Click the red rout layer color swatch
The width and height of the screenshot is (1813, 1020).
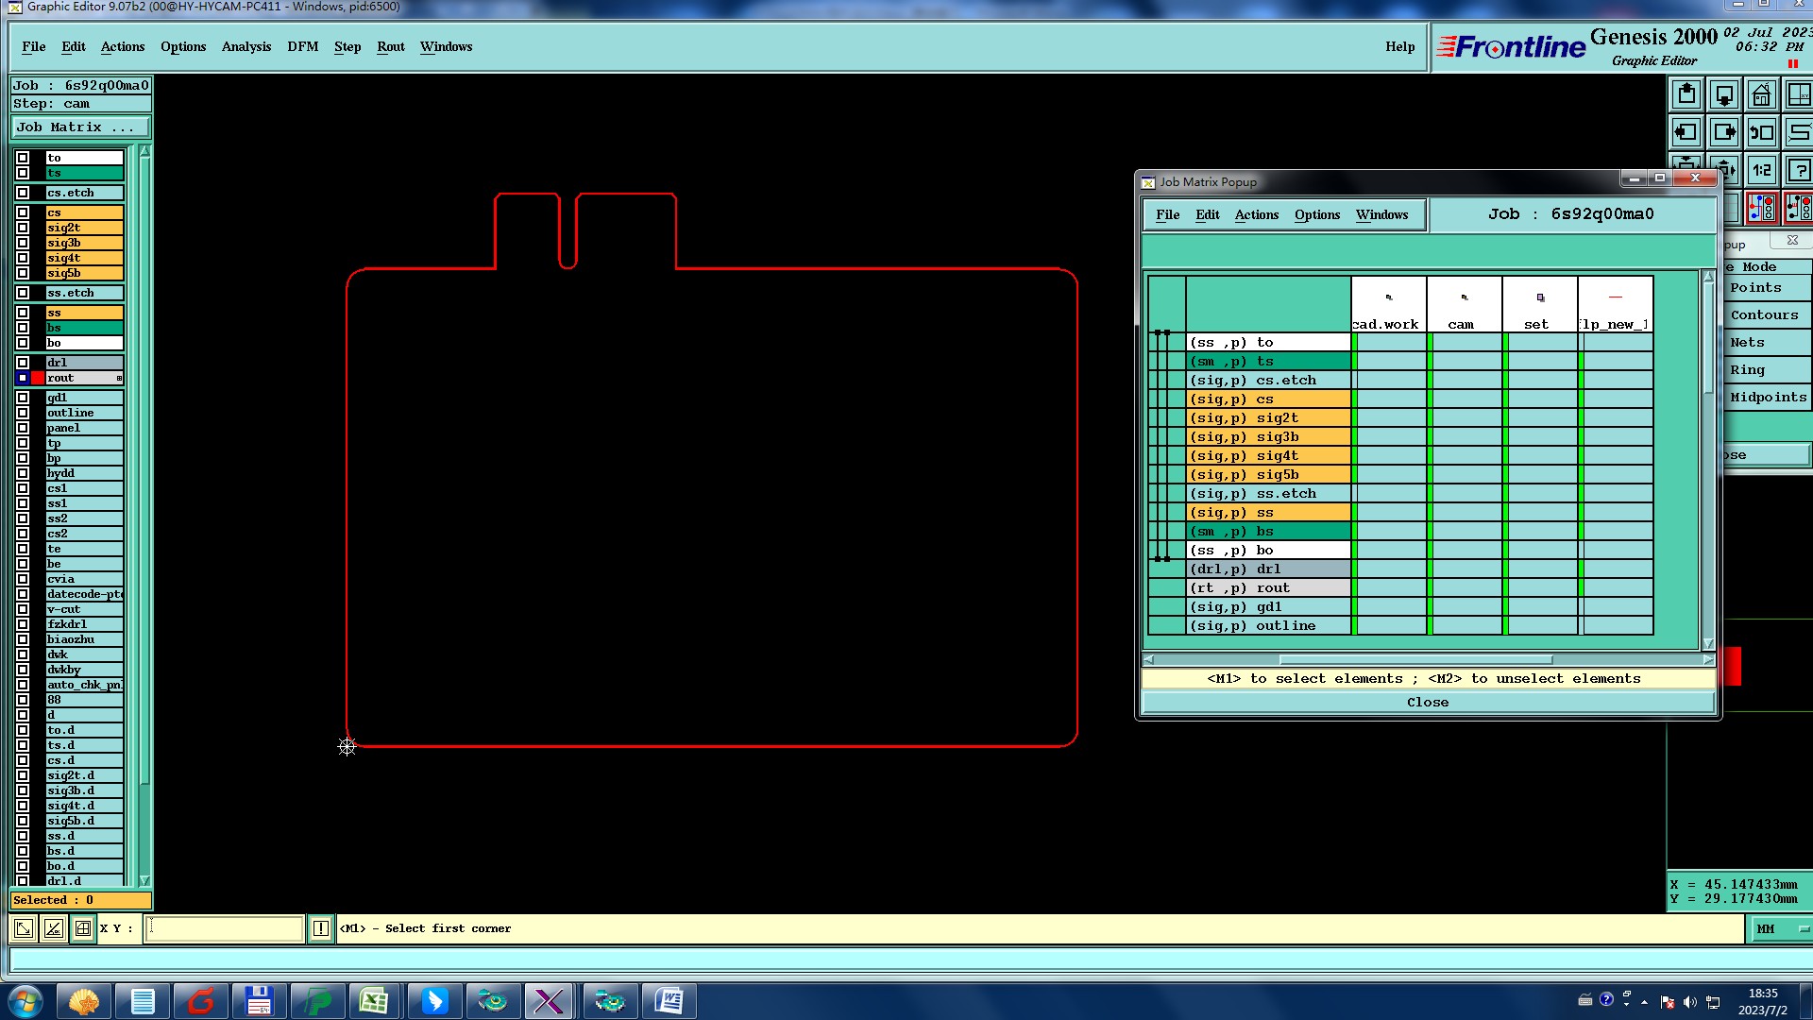(x=38, y=378)
